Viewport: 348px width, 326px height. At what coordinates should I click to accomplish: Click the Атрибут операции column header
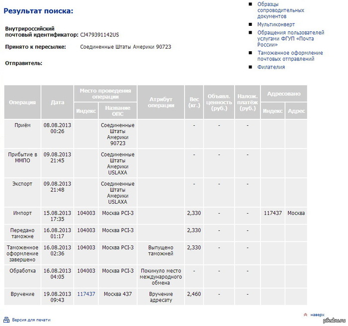click(x=161, y=102)
